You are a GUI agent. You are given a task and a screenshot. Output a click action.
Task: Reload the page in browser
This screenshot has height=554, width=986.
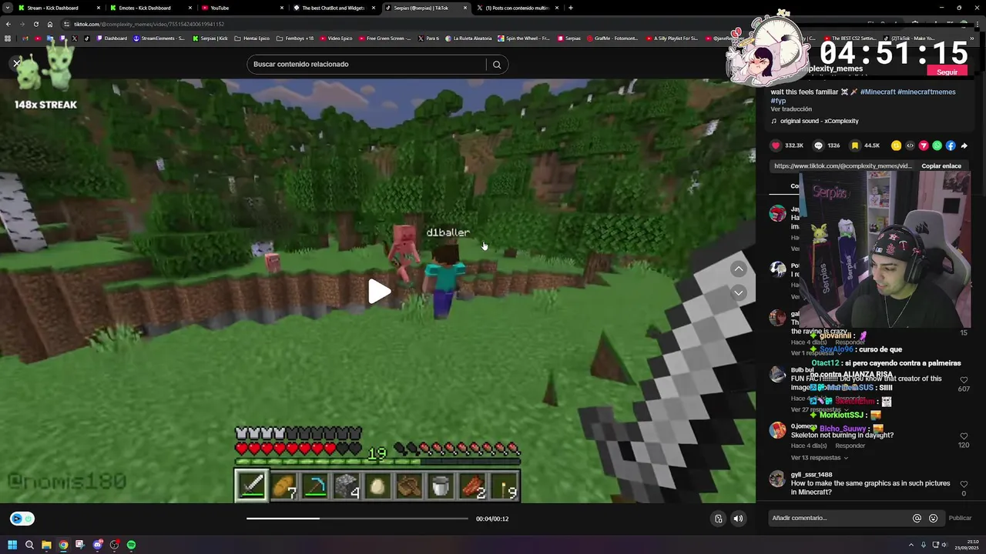(36, 24)
